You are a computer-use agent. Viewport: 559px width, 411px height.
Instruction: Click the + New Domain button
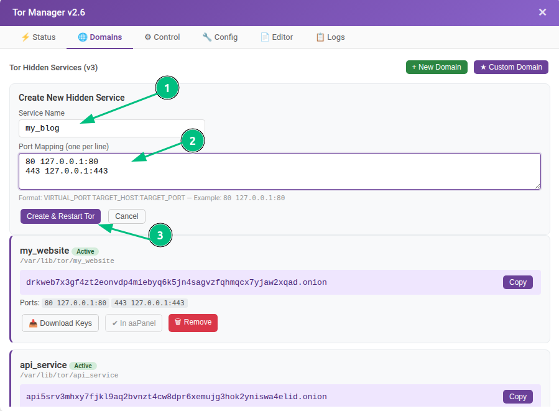437,67
